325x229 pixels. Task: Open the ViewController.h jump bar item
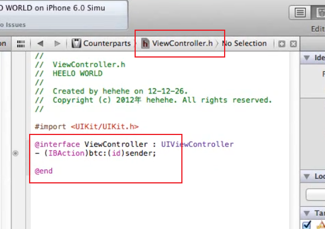(177, 43)
